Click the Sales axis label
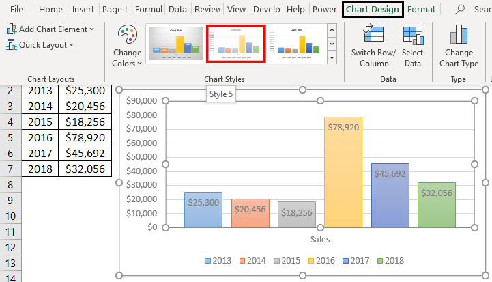This screenshot has width=492, height=282. pos(320,240)
